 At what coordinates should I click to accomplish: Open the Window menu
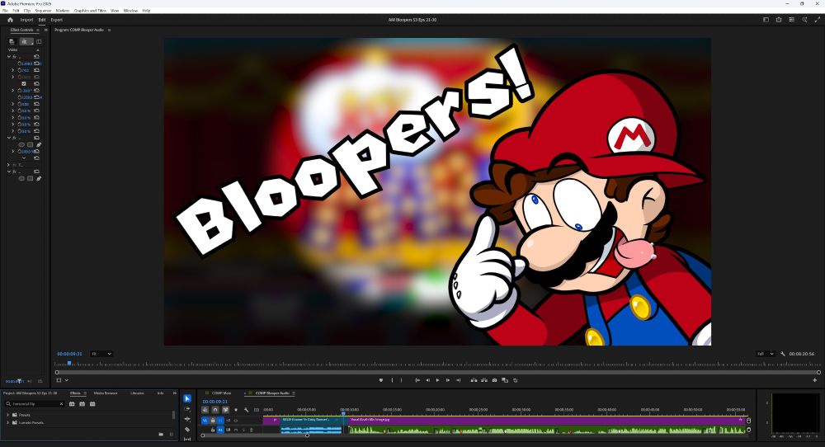pyautogui.click(x=130, y=11)
